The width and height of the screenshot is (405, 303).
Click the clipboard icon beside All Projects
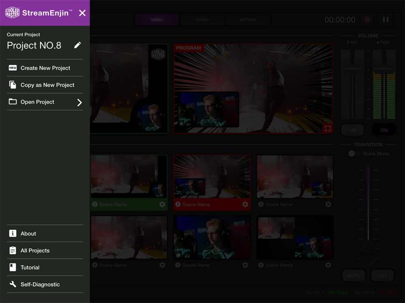pyautogui.click(x=13, y=250)
